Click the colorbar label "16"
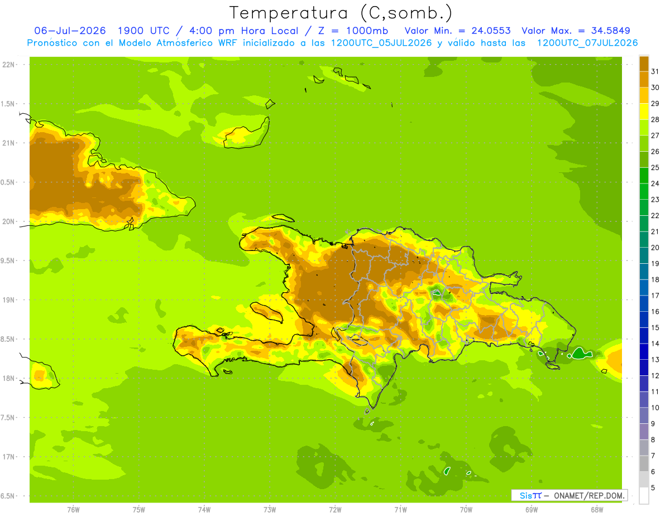Viewport: 670px width, 517px height. [655, 312]
